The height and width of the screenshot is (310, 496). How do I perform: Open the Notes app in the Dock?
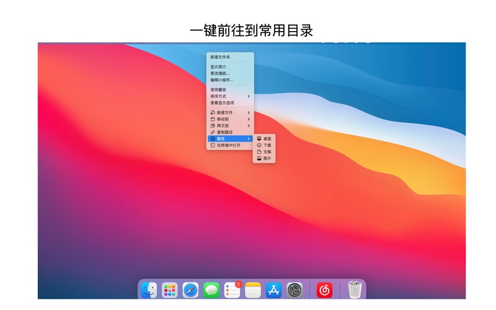point(253,290)
